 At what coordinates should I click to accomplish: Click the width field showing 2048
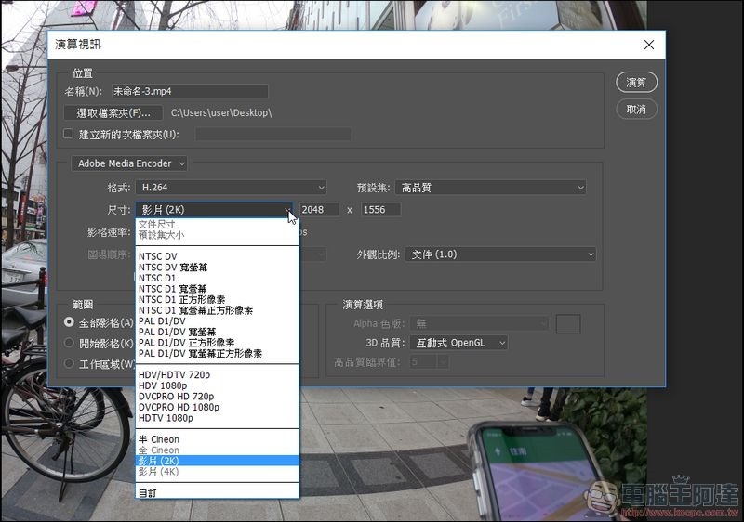pyautogui.click(x=319, y=209)
